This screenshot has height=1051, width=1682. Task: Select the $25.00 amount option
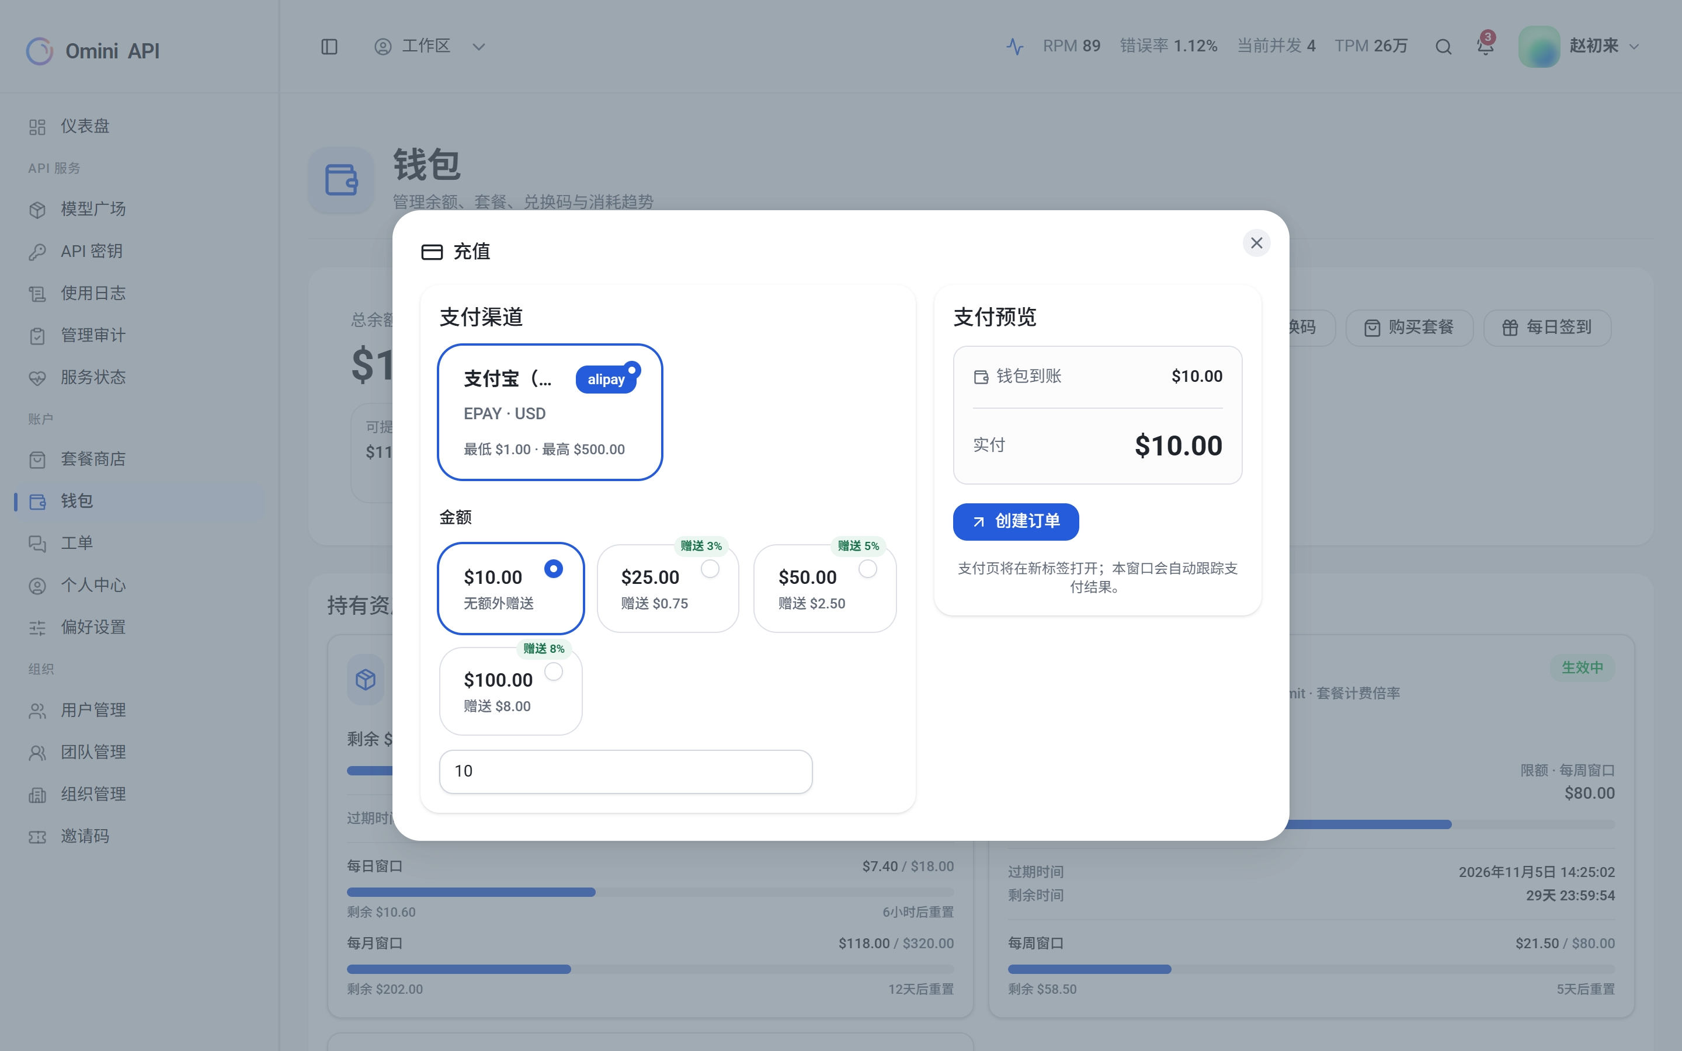(668, 588)
